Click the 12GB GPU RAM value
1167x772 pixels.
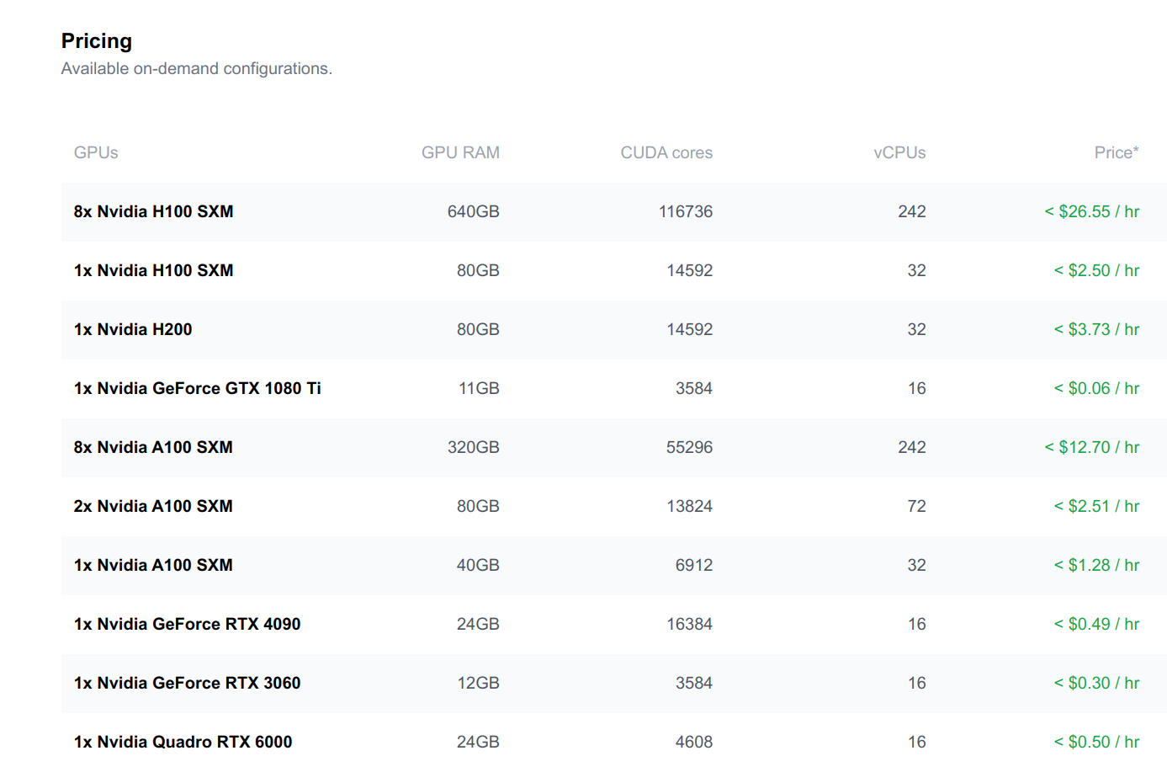pyautogui.click(x=478, y=683)
